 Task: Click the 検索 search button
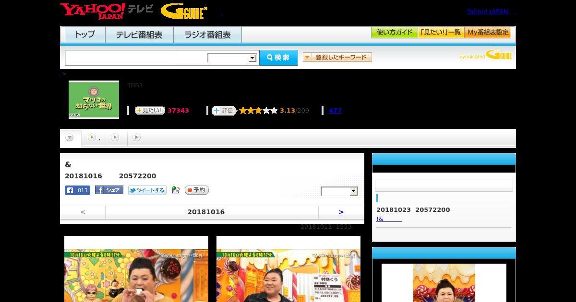pos(278,58)
